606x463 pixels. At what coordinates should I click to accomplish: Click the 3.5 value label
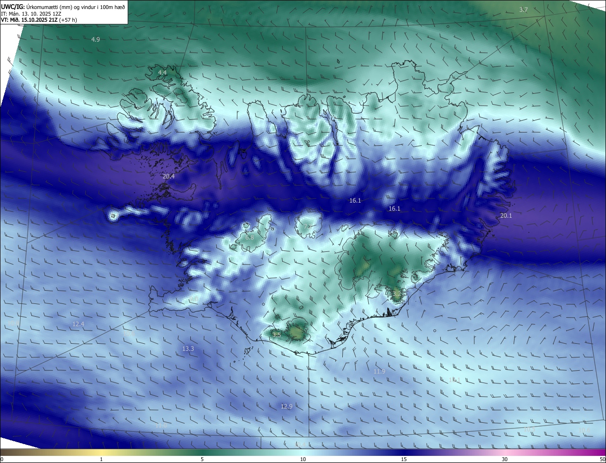pyautogui.click(x=276, y=335)
